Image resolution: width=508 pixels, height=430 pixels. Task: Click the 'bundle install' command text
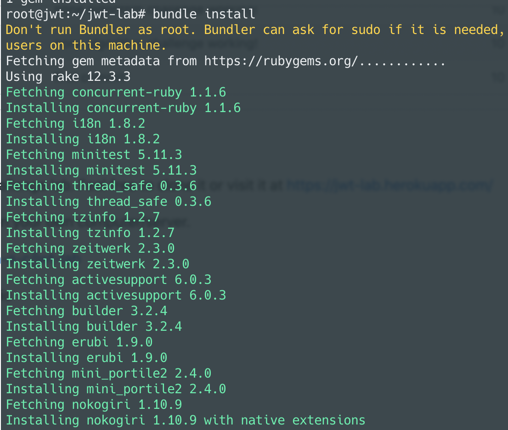tap(204, 14)
